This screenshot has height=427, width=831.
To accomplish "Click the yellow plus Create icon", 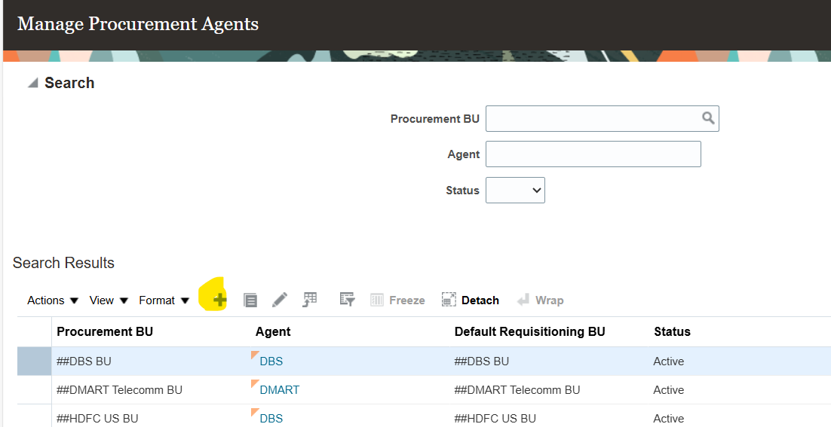I will pyautogui.click(x=219, y=300).
